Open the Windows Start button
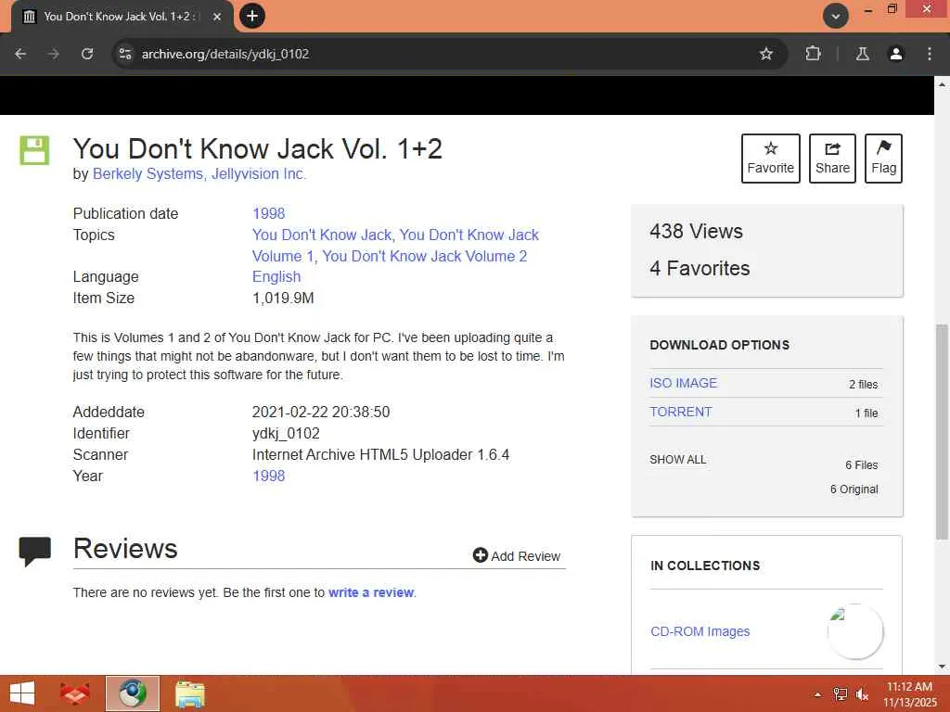 click(22, 693)
